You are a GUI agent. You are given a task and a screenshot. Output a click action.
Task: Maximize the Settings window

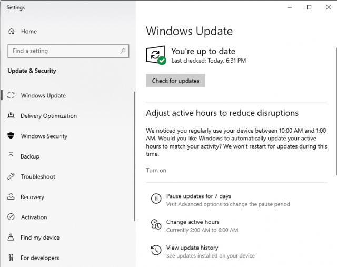309,7
